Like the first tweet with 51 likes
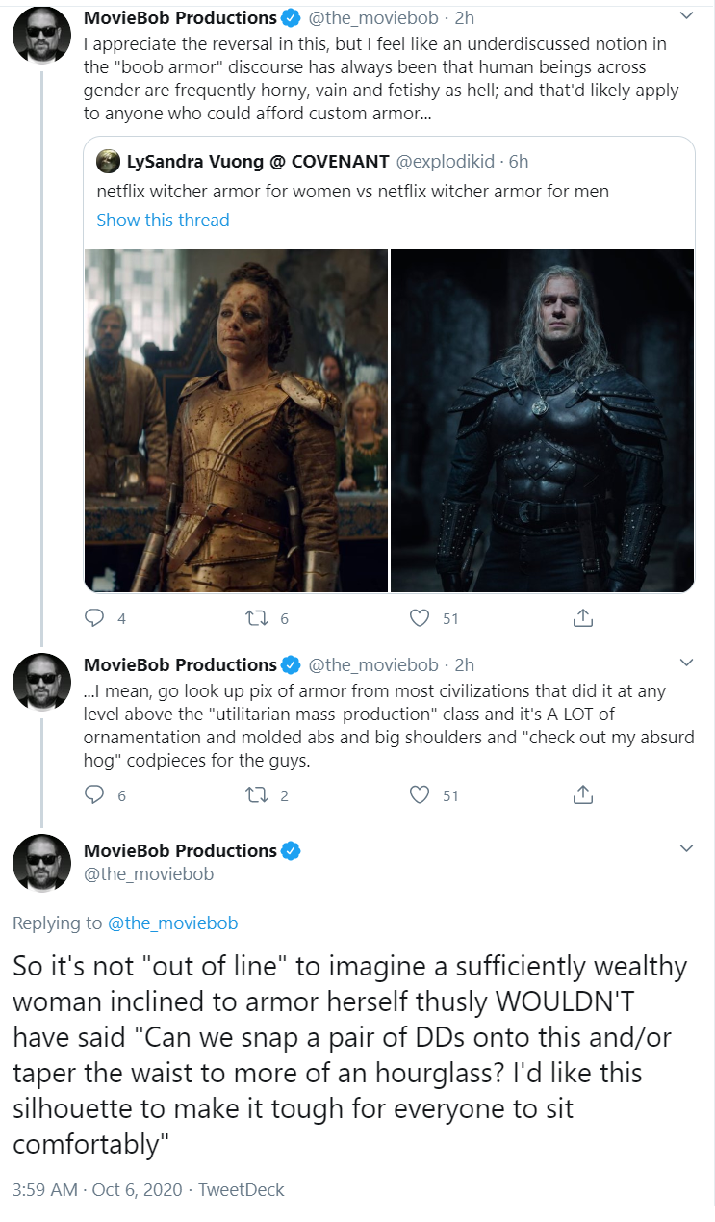 [x=420, y=618]
